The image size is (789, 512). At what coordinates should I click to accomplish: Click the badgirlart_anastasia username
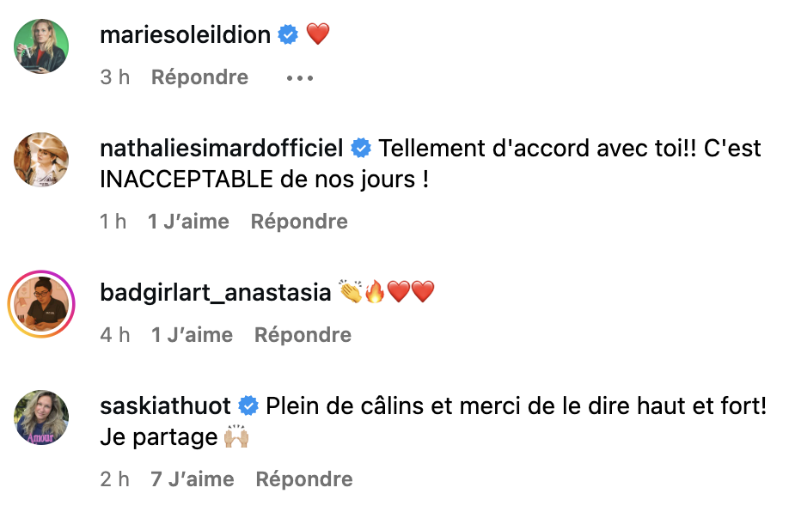215,293
